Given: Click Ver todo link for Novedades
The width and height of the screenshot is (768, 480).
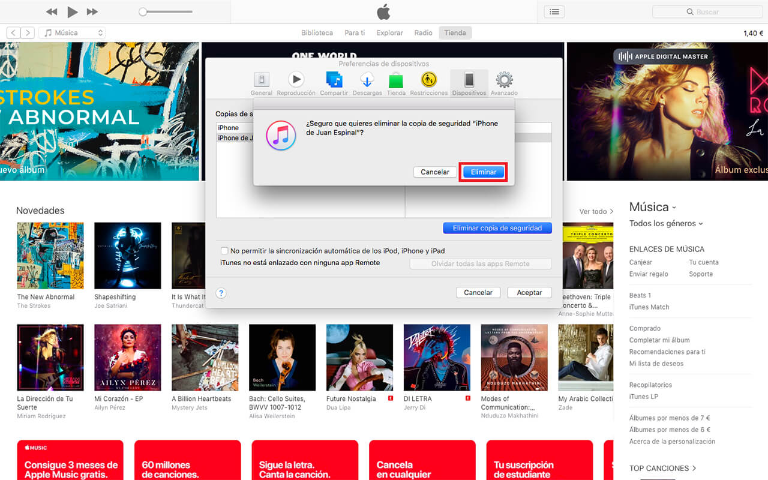Looking at the screenshot, I should [x=596, y=212].
